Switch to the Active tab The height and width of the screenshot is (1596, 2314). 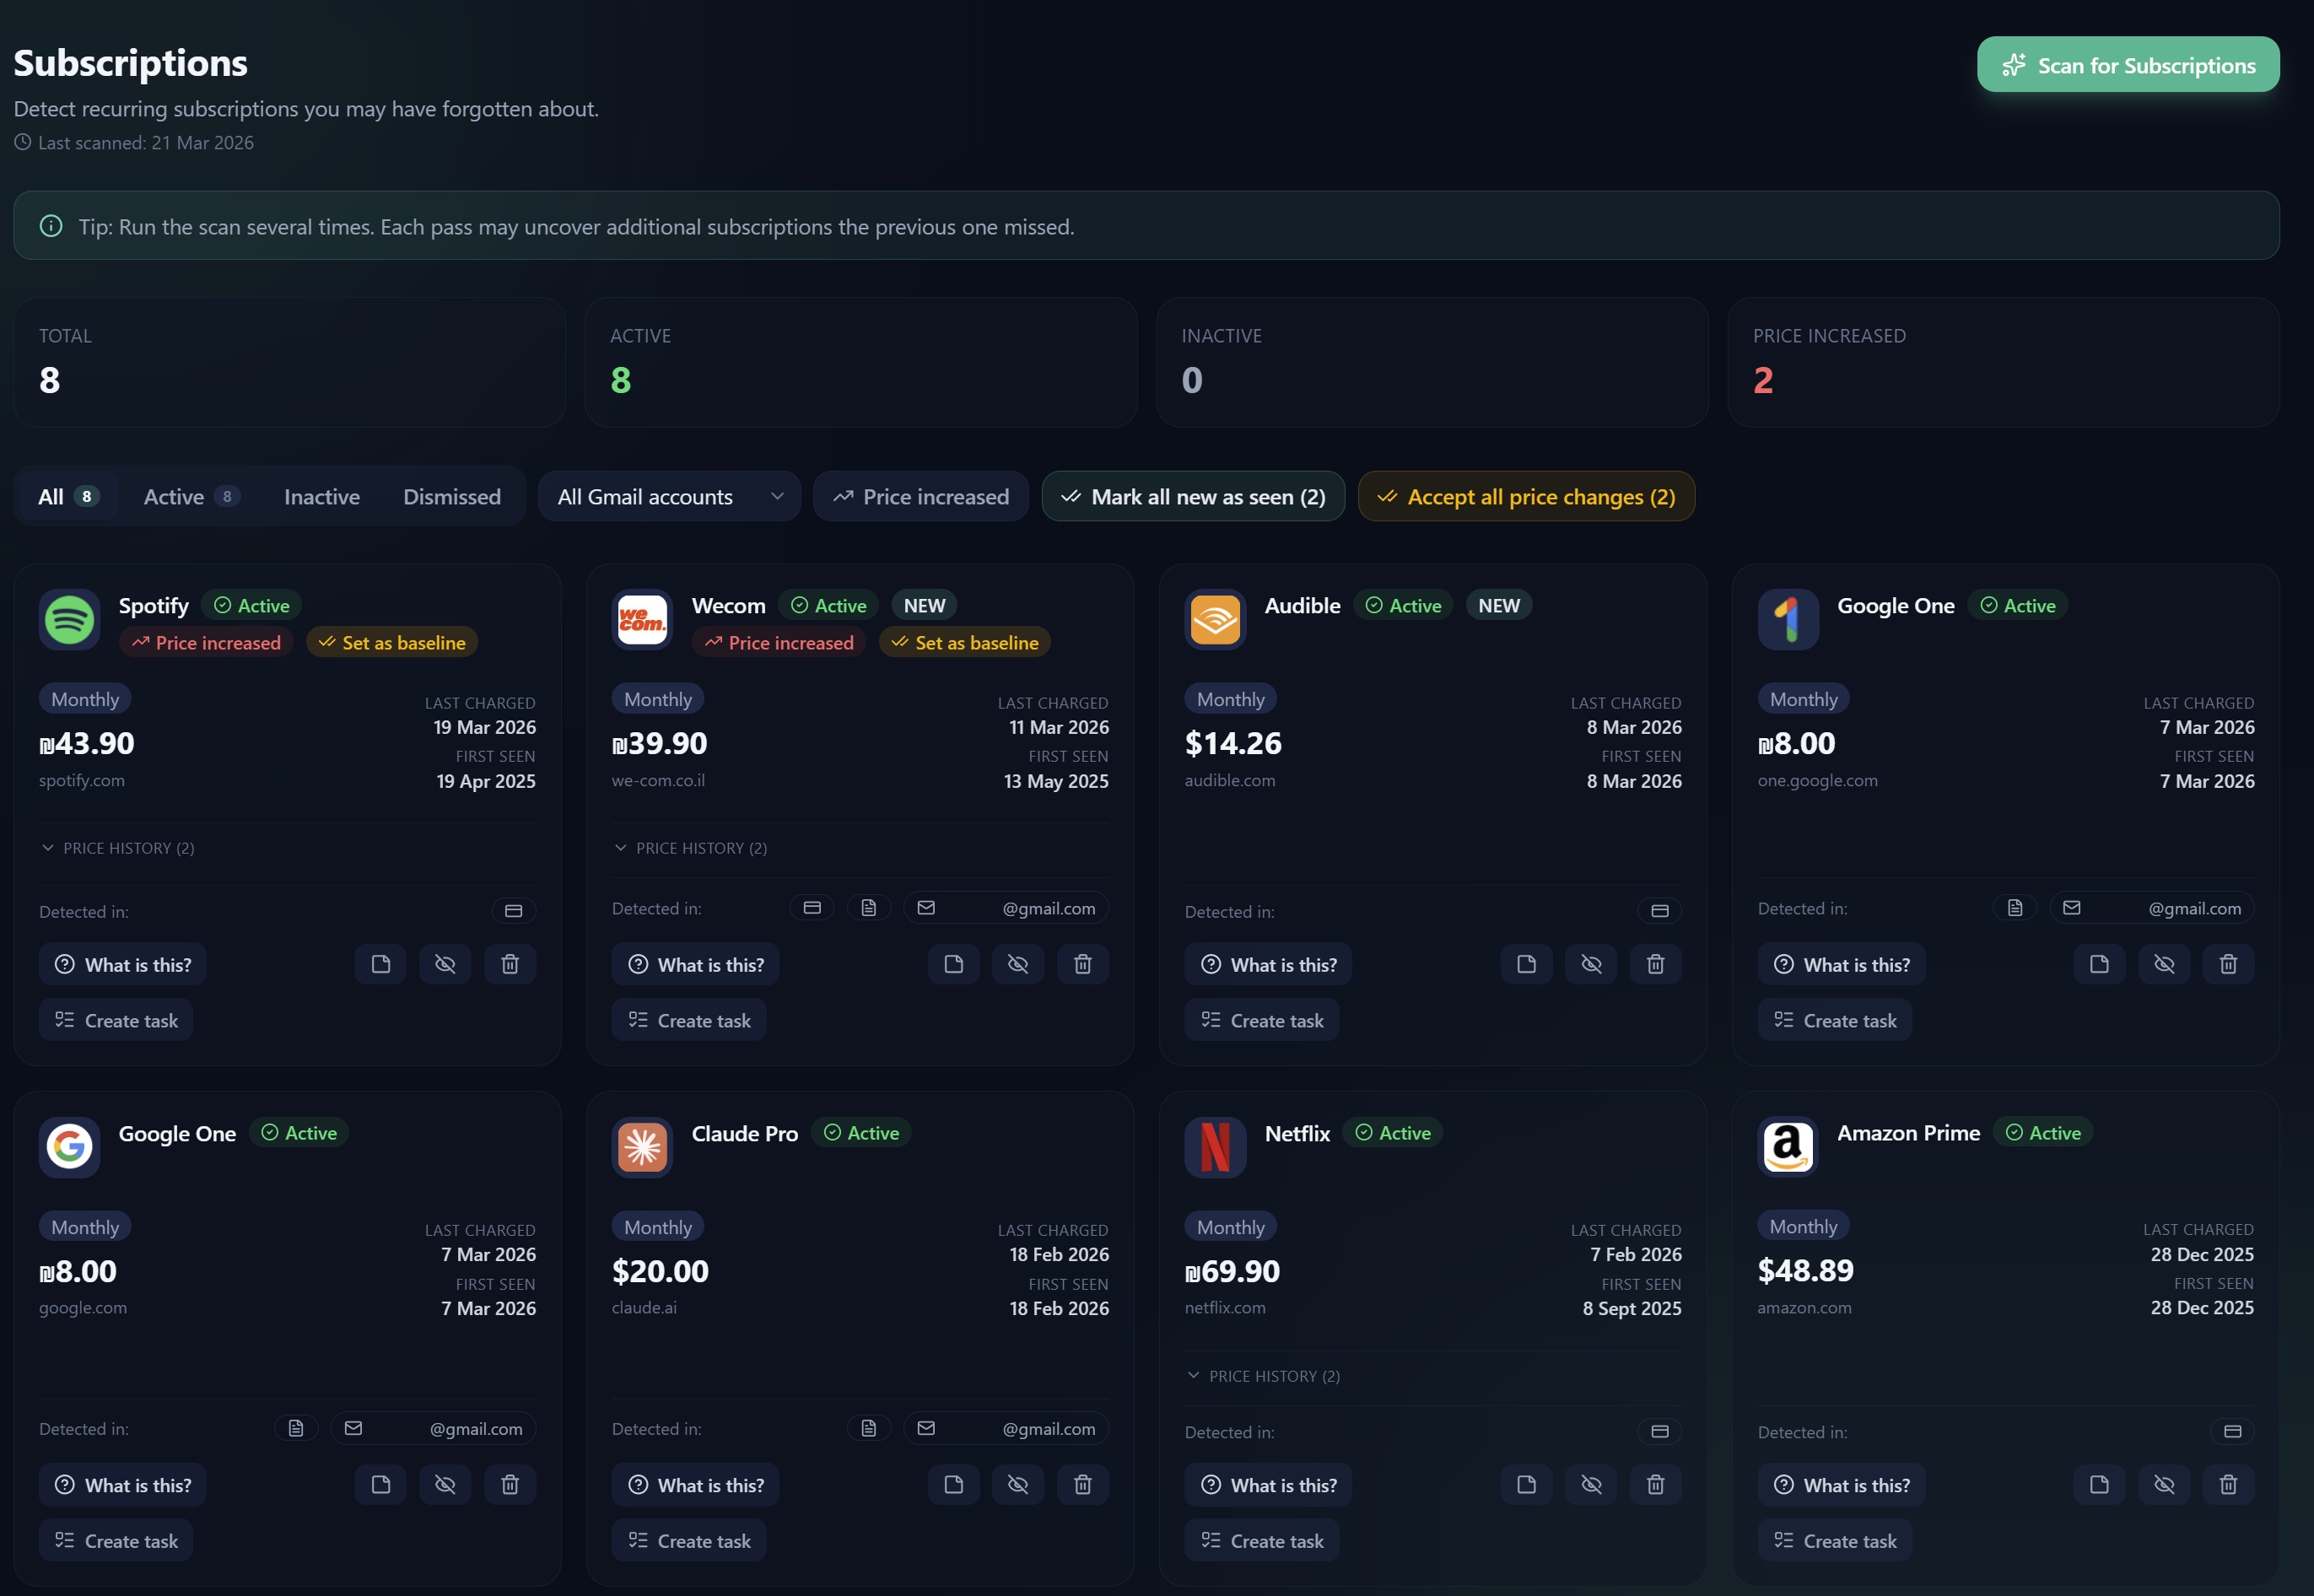tap(192, 497)
